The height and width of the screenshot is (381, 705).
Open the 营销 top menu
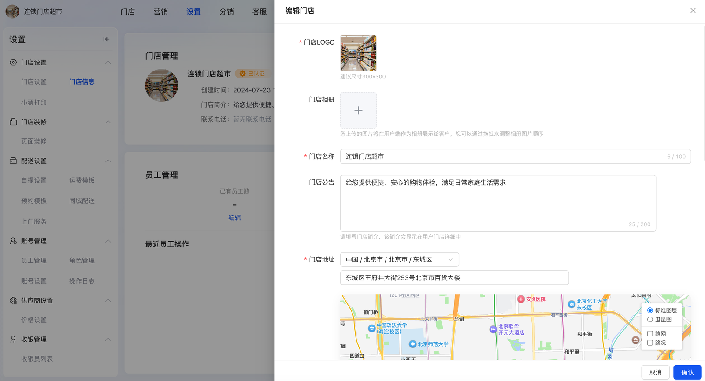(x=160, y=12)
